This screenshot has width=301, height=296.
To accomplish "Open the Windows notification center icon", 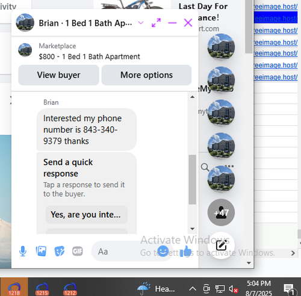I will pyautogui.click(x=289, y=289).
